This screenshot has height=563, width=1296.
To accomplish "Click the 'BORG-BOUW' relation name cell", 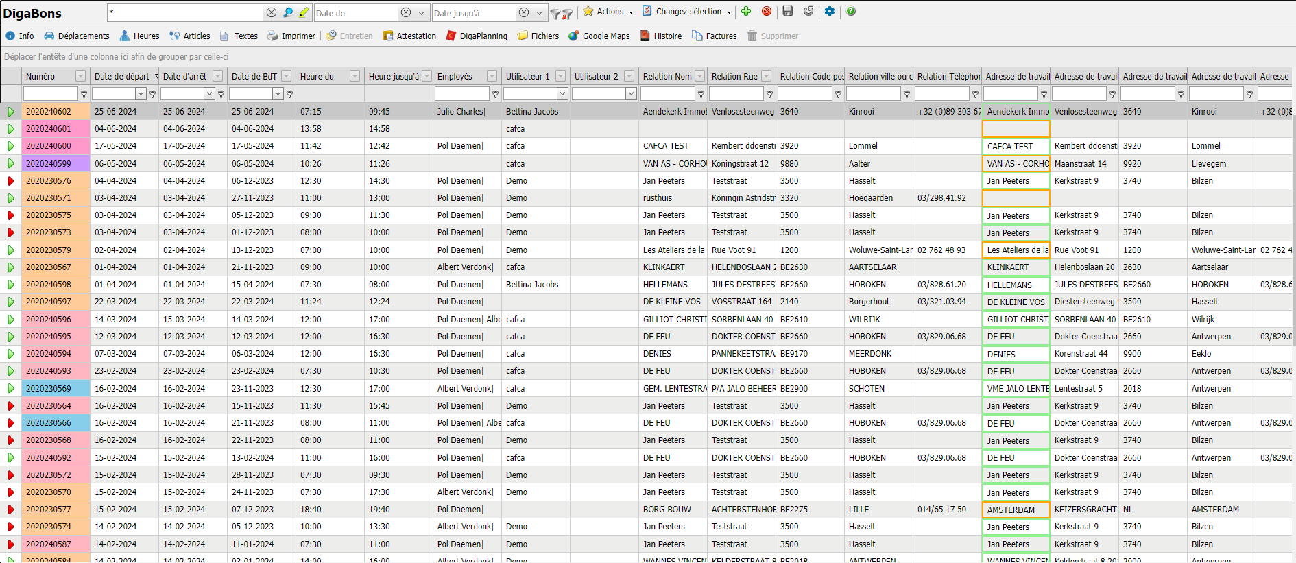I will tap(673, 510).
